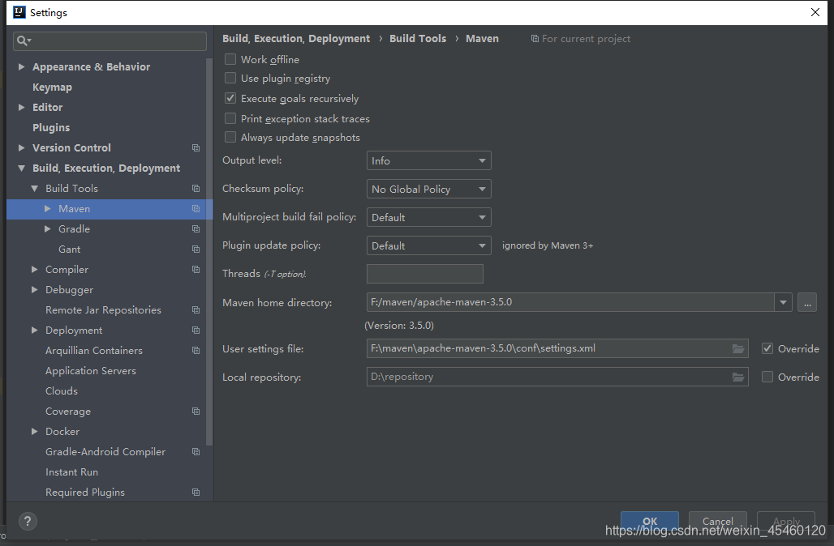Collapse Build, Execution, Deployment node
This screenshot has width=834, height=546.
coord(22,168)
